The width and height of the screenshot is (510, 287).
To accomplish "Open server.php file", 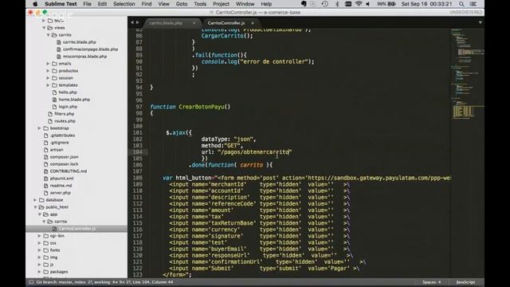I will pyautogui.click(x=61, y=193).
